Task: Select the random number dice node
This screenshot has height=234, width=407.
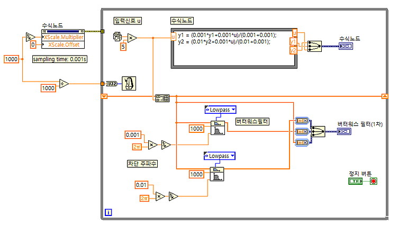Action: click(x=117, y=37)
